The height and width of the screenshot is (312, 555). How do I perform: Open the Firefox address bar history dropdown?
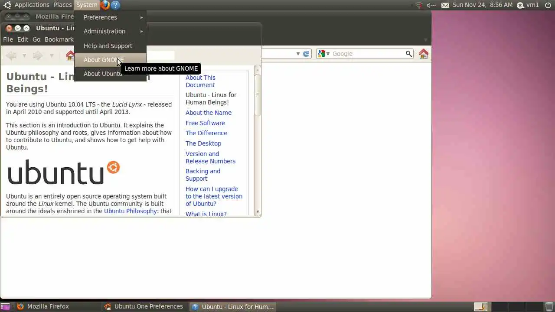298,54
